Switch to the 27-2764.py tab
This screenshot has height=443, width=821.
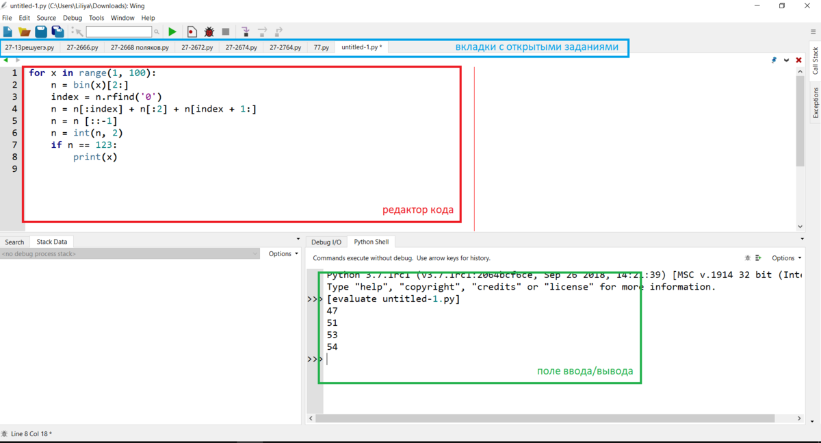285,48
